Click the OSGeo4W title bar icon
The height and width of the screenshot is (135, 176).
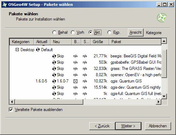coord(5,5)
